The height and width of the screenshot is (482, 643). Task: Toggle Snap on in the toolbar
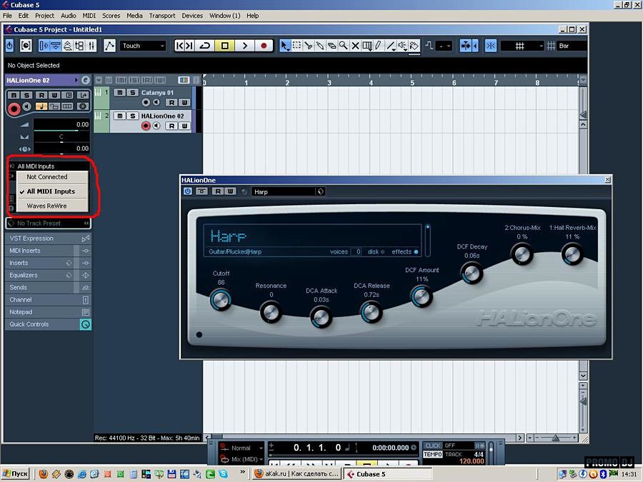pos(490,46)
